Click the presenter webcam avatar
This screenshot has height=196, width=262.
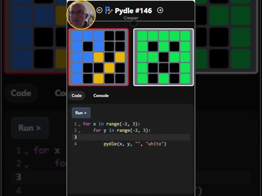(81, 15)
